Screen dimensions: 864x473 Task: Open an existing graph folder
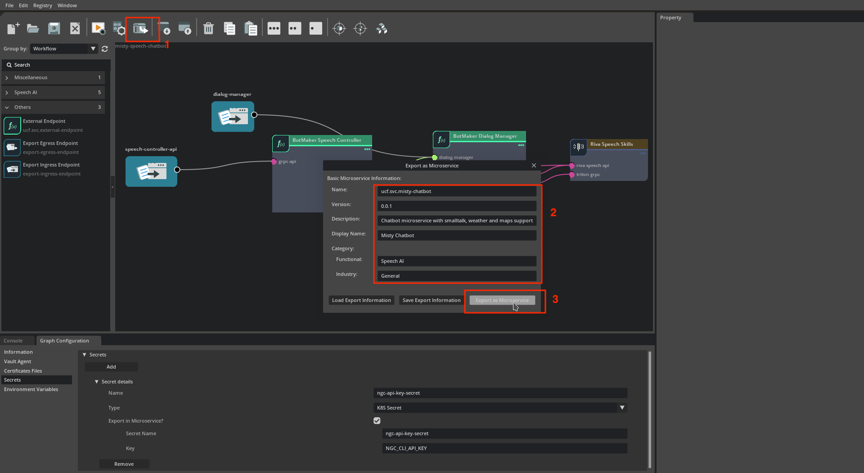(33, 28)
